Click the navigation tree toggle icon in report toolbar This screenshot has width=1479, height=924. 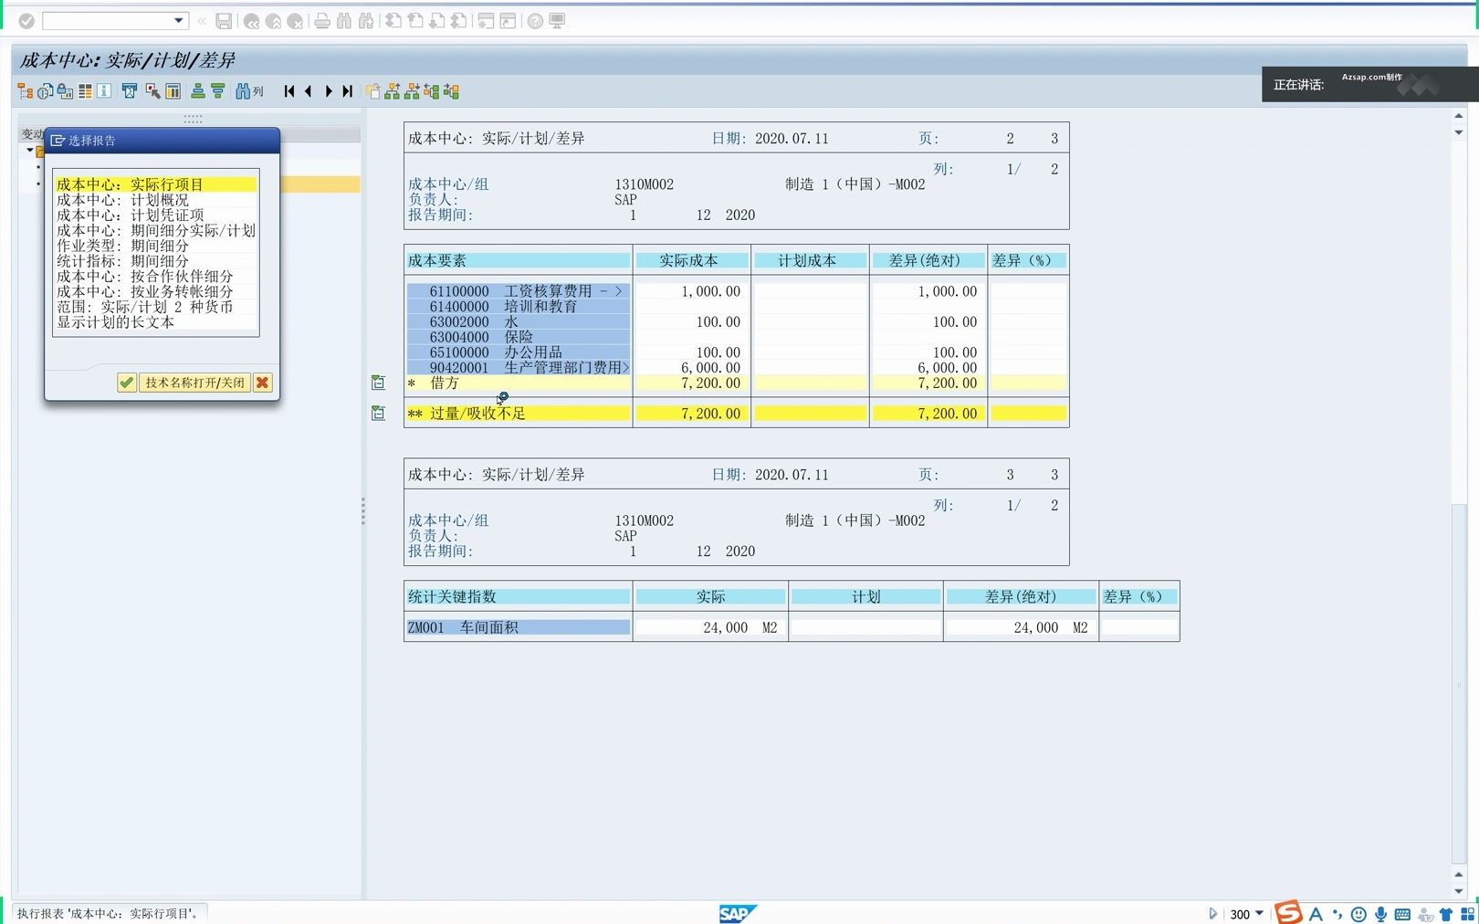point(26,91)
